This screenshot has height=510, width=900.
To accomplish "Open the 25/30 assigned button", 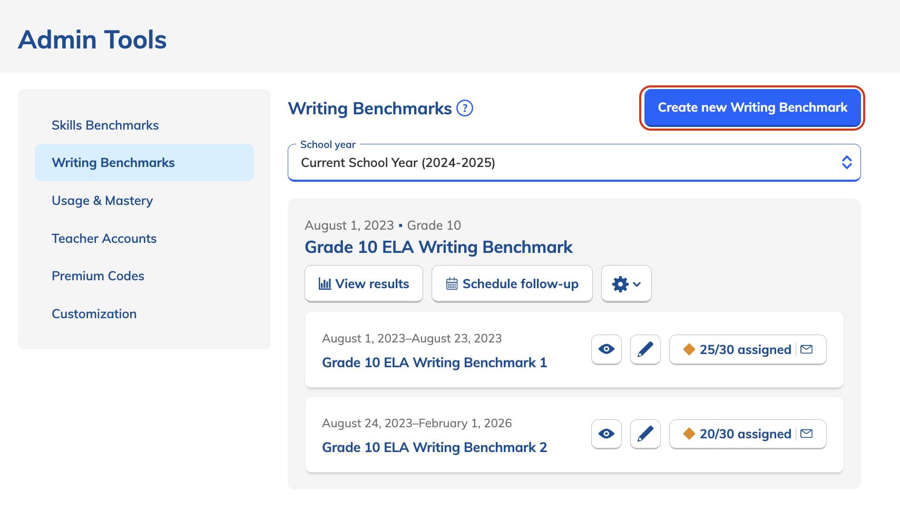I will (x=748, y=349).
